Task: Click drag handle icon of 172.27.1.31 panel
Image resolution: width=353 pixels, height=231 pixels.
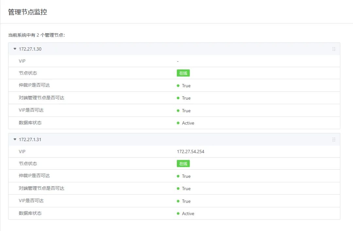Action: [334, 140]
